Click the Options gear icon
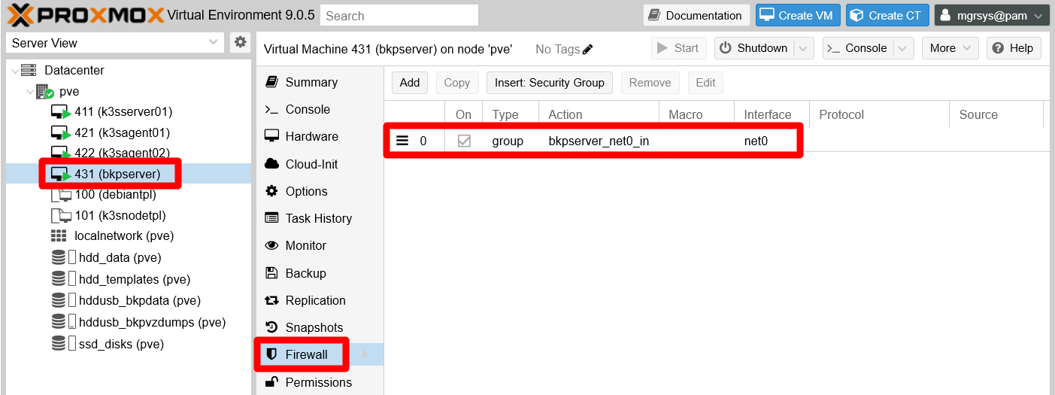Viewport: 1055px width, 395px height. 271,191
